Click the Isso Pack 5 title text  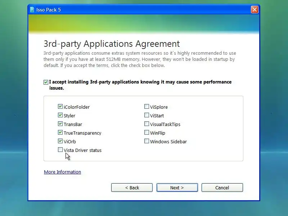click(x=49, y=10)
